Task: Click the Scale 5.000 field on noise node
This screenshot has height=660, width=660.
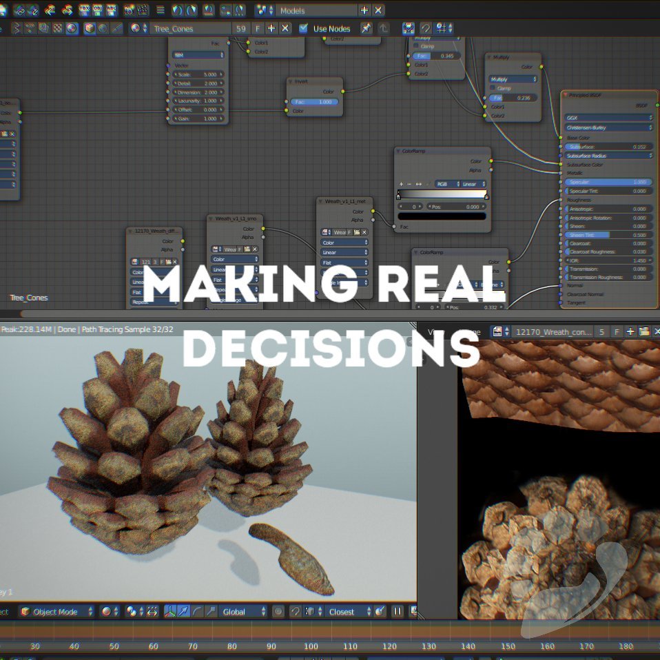Action: (x=198, y=74)
